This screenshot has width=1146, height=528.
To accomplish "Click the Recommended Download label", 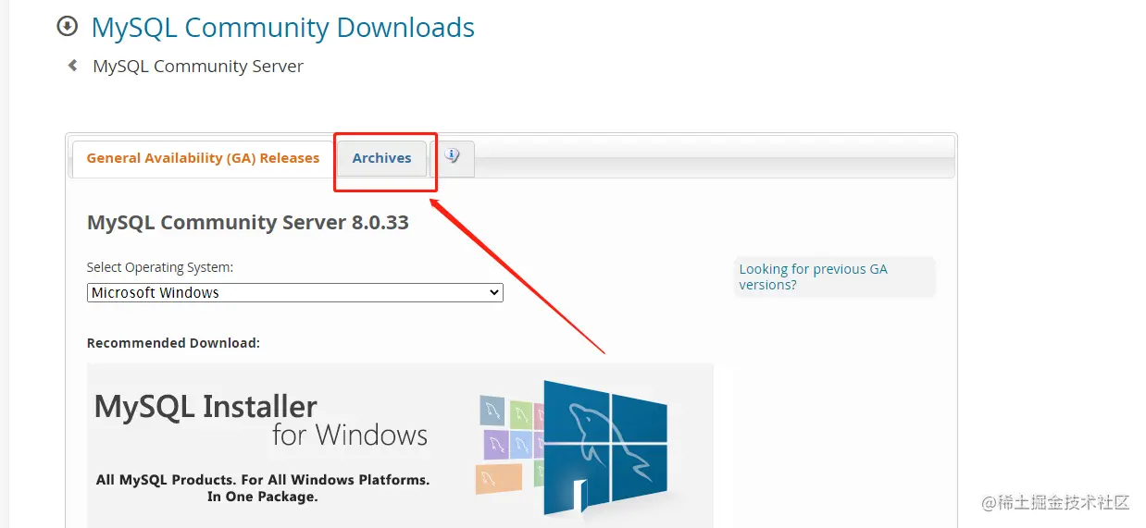I will pos(173,343).
